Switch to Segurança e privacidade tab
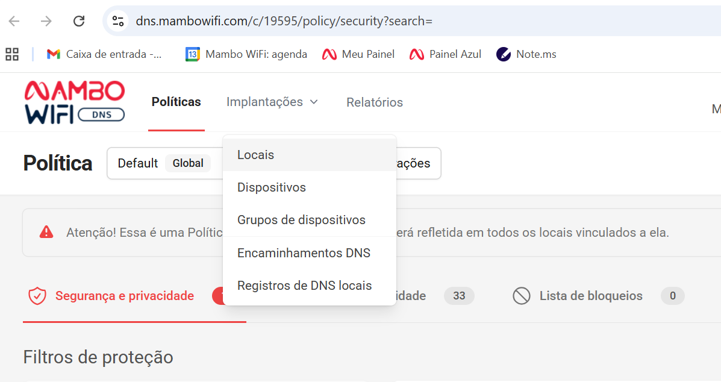Image resolution: width=721 pixels, height=382 pixels. click(124, 296)
